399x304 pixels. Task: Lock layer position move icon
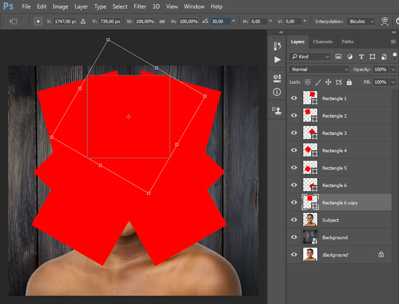click(328, 82)
